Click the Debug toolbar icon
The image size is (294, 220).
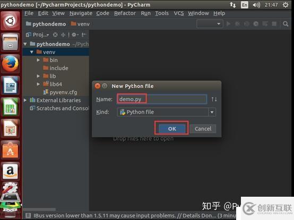pyautogui.click(x=237, y=24)
